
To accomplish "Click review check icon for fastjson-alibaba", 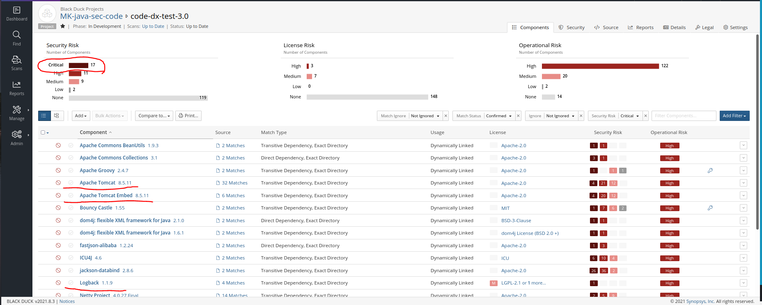I will click(x=71, y=246).
